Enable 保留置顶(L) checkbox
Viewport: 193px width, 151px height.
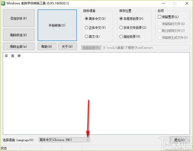tap(168, 17)
